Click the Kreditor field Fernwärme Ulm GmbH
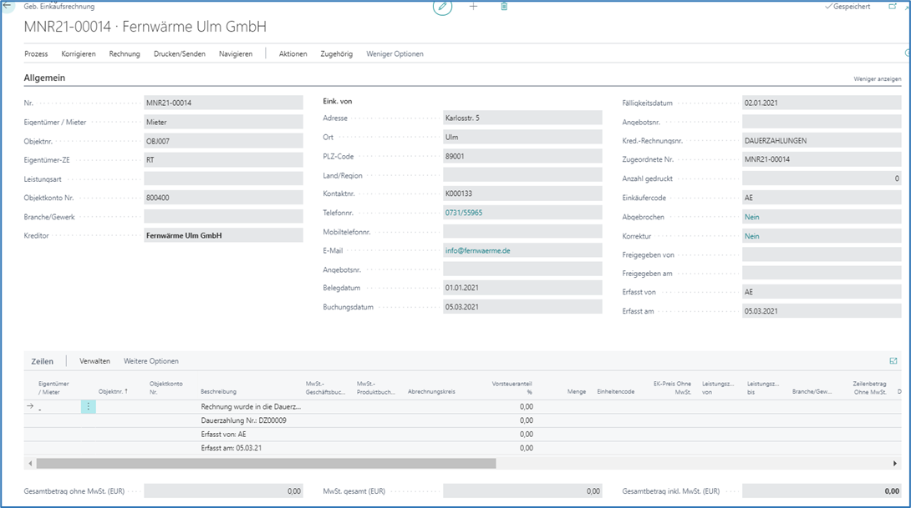This screenshot has width=911, height=508. point(224,235)
